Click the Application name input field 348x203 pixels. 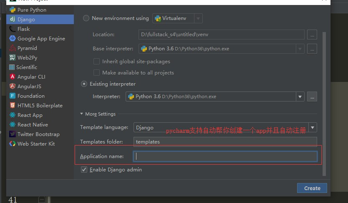coord(225,156)
